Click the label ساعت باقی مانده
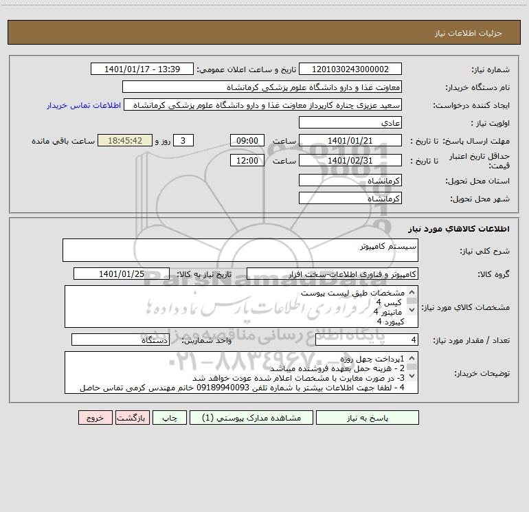 (63, 141)
